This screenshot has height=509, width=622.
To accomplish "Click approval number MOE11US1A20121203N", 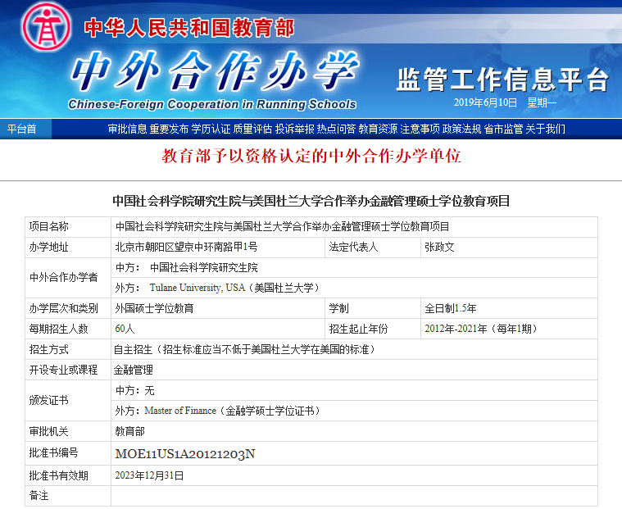I will pyautogui.click(x=185, y=454).
